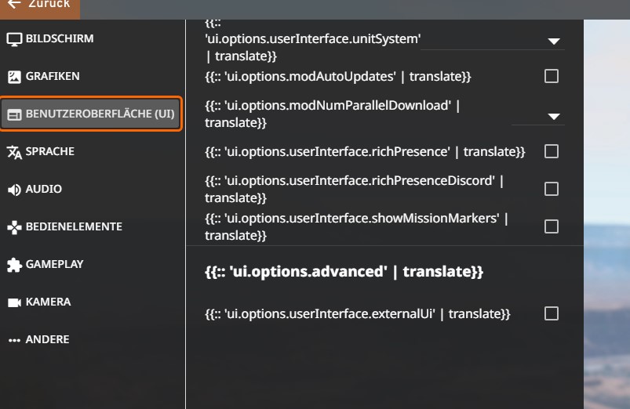This screenshot has height=409, width=630.
Task: Toggle the modAutoUpdates checkbox
Action: (x=552, y=76)
